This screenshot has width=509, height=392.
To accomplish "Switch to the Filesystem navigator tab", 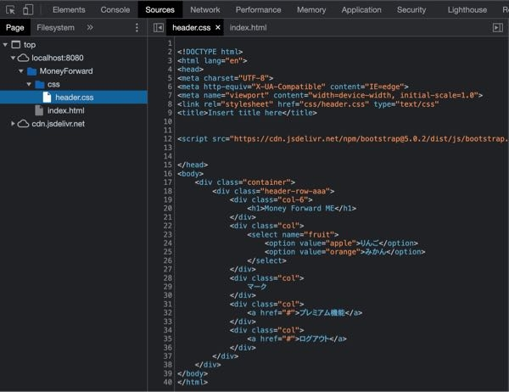I will 55,28.
